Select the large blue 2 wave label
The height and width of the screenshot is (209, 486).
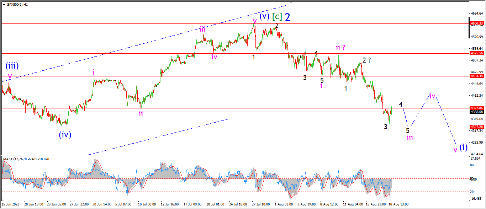(x=287, y=17)
